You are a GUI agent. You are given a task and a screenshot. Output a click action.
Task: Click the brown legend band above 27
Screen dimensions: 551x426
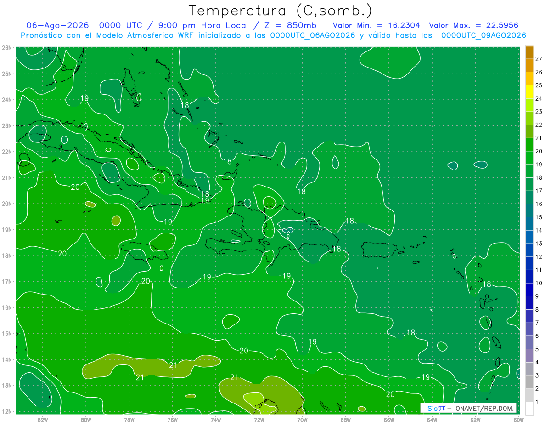point(529,52)
